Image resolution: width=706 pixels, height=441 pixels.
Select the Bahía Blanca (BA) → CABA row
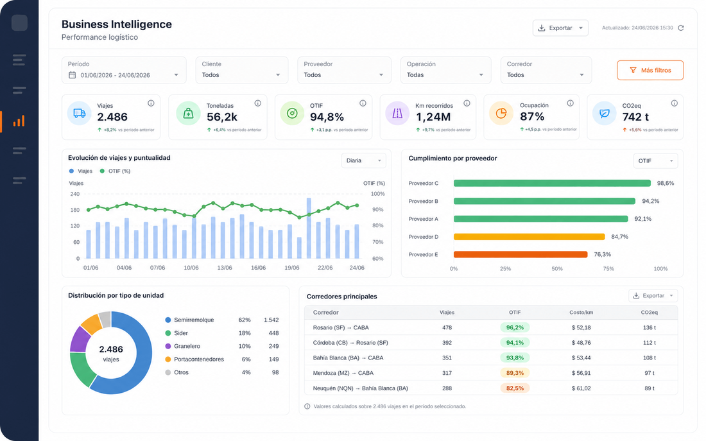pyautogui.click(x=491, y=358)
